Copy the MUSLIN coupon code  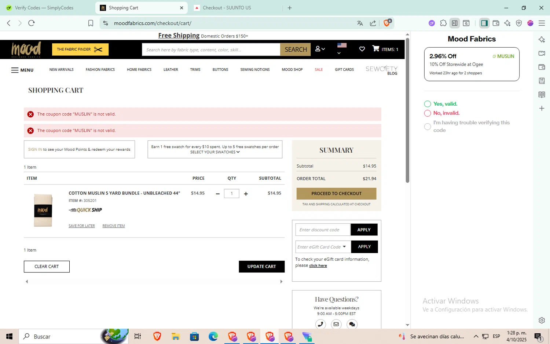[503, 56]
